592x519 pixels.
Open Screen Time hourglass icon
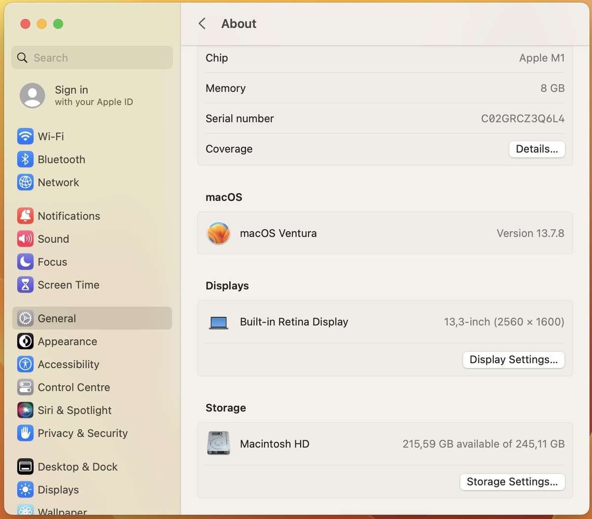coord(25,285)
